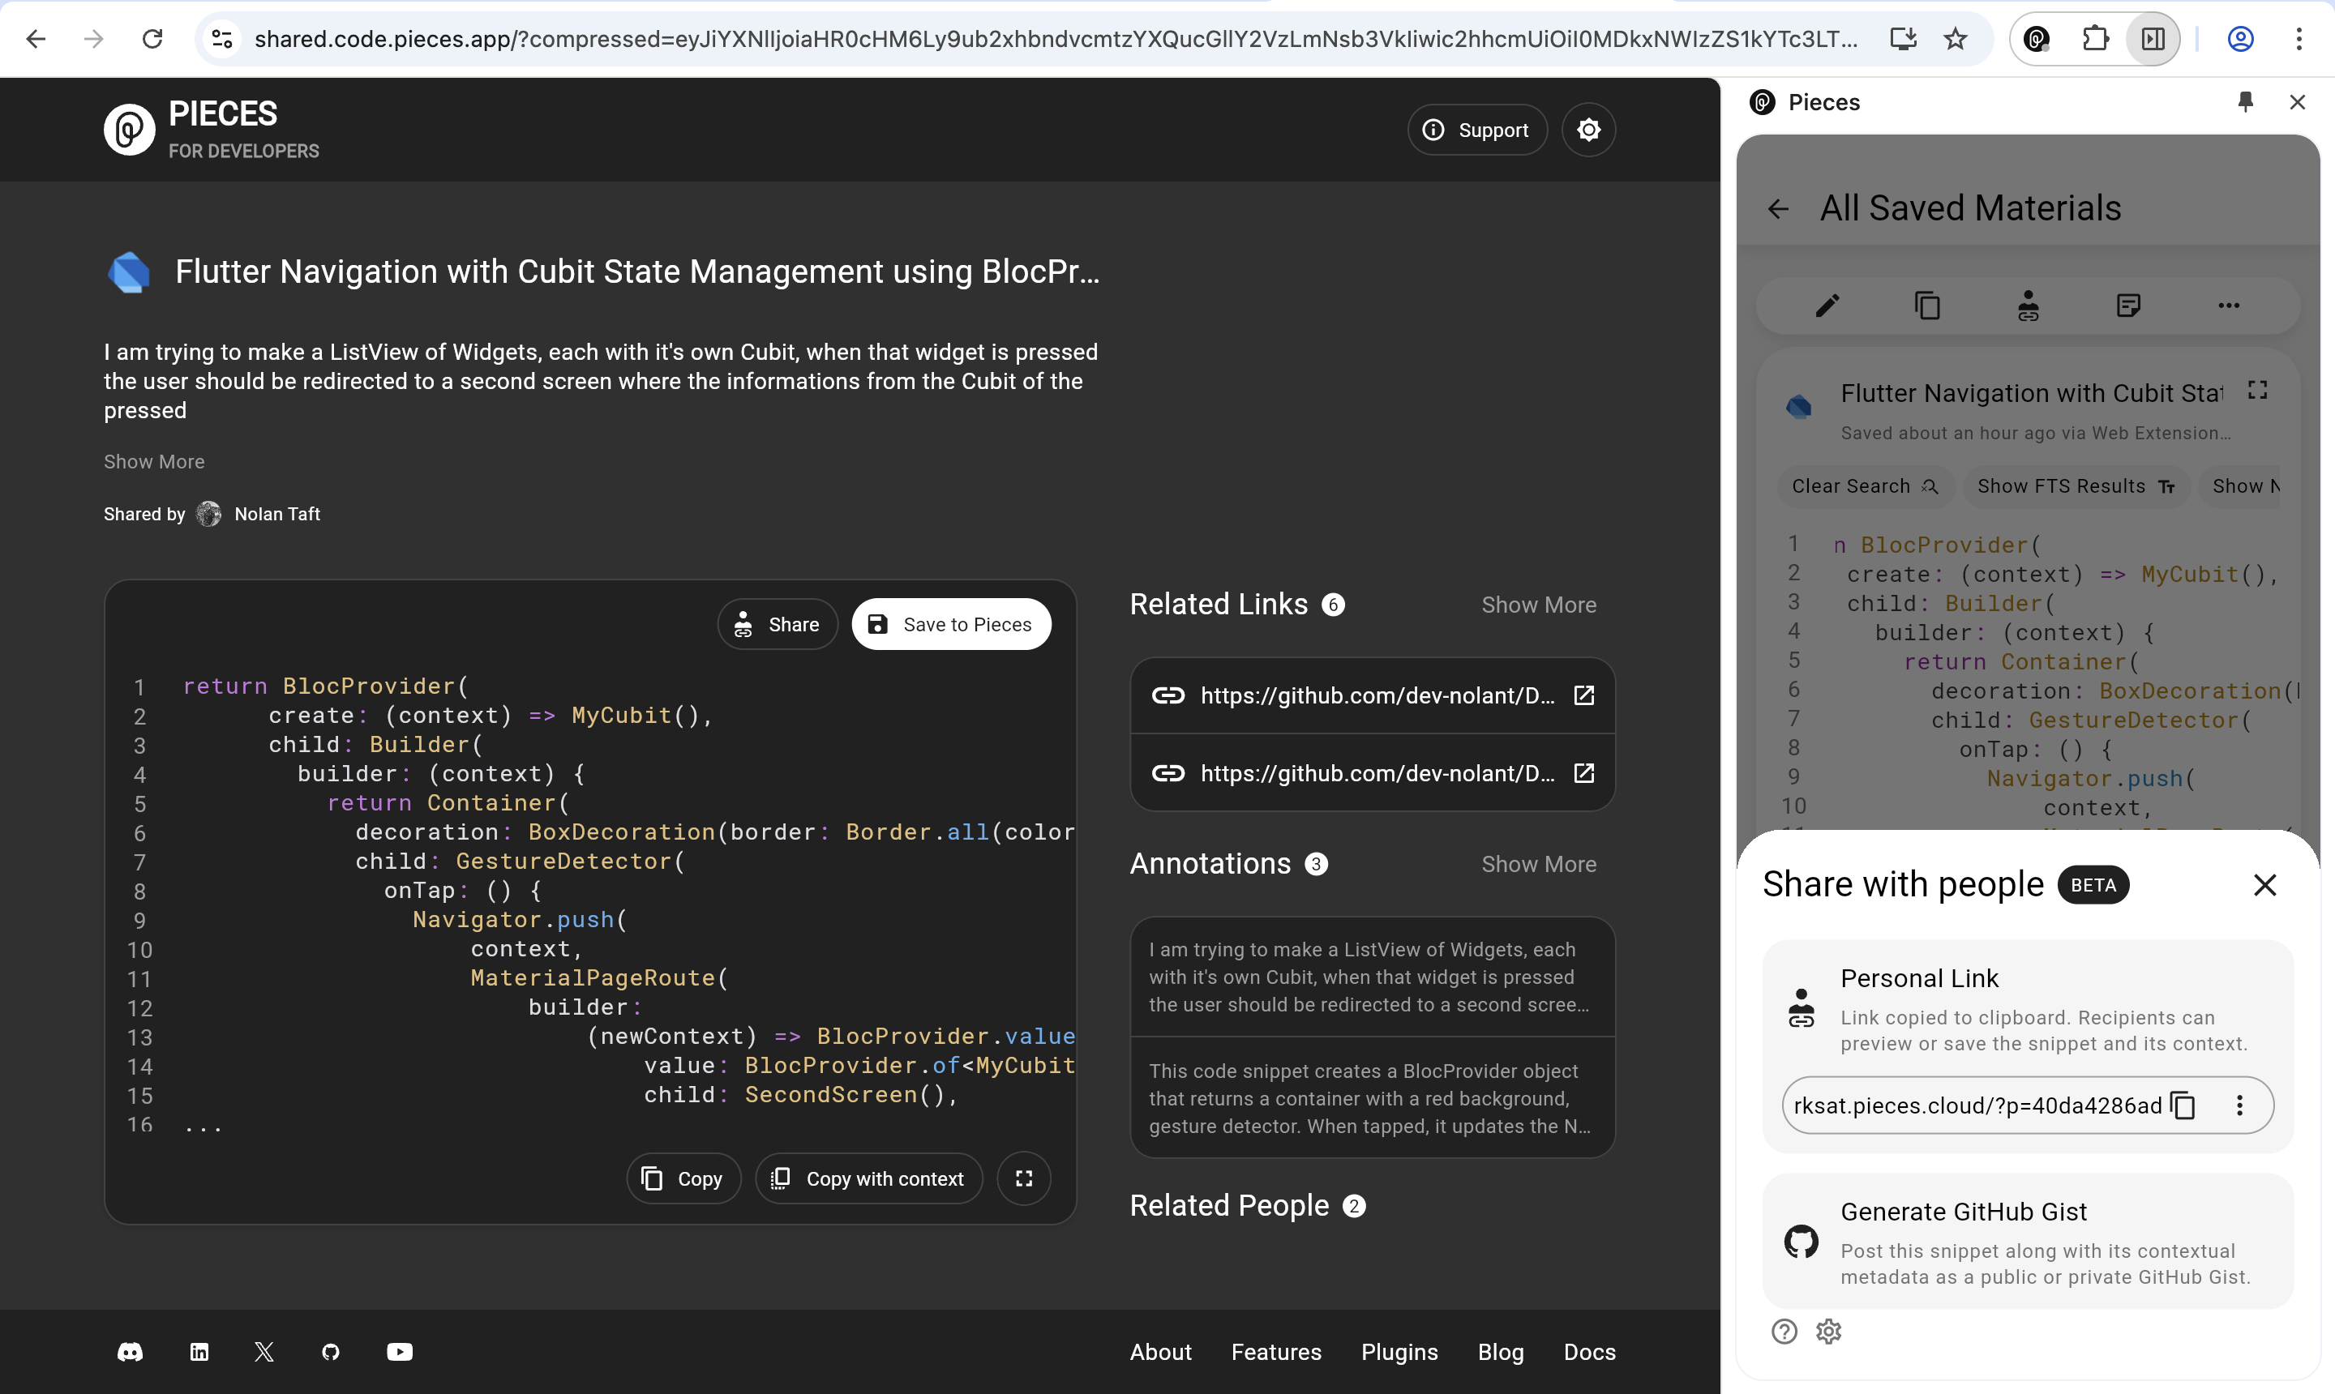Image resolution: width=2335 pixels, height=1394 pixels.
Task: Click Show FTS Results chip
Action: 2076,485
